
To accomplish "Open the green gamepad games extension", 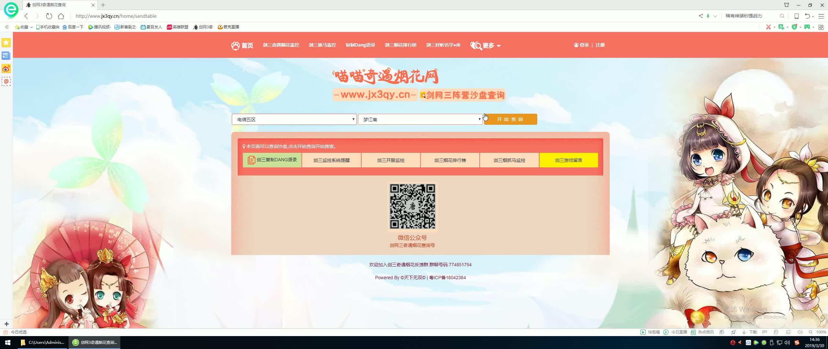I will 807,27.
